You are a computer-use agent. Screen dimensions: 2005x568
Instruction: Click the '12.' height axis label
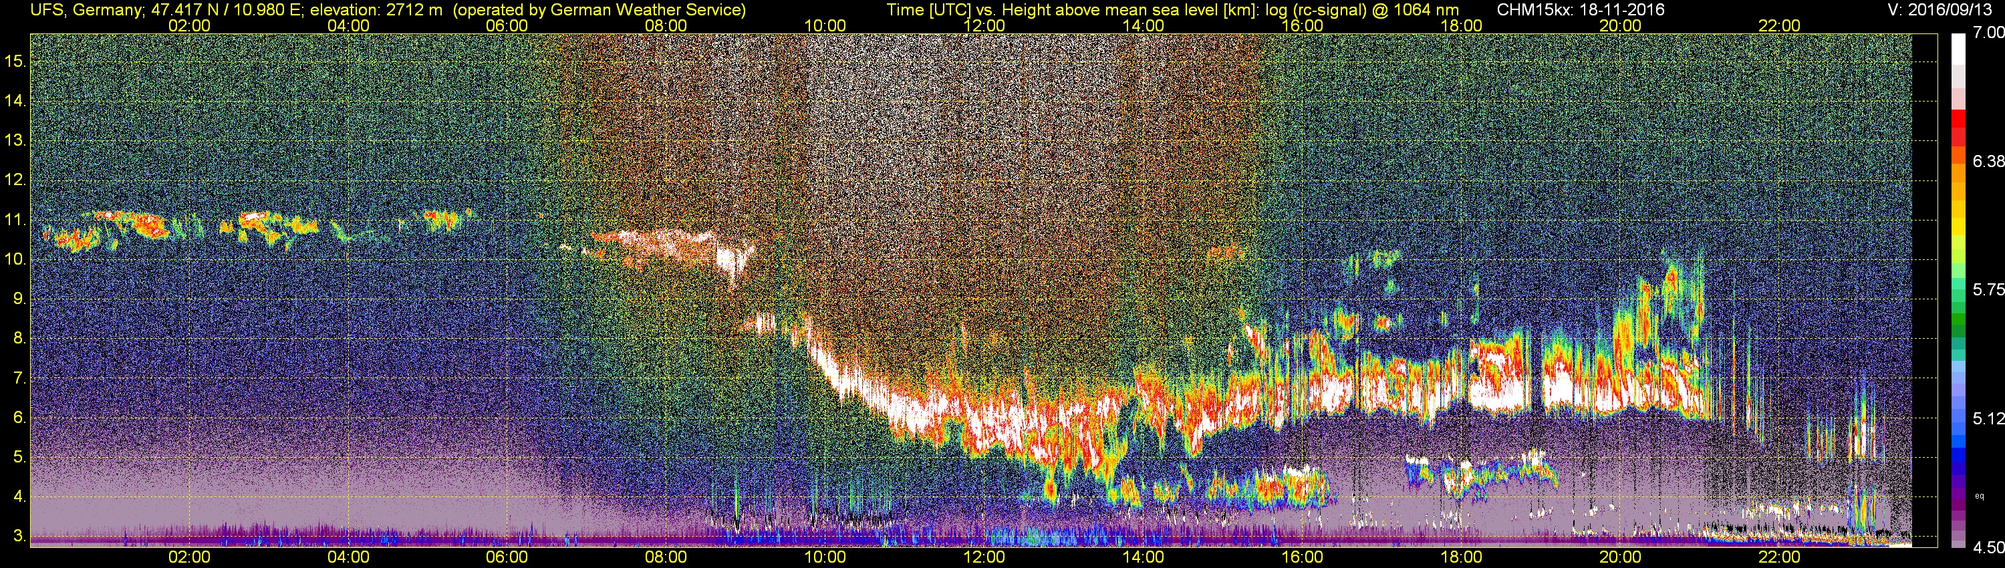tap(15, 180)
